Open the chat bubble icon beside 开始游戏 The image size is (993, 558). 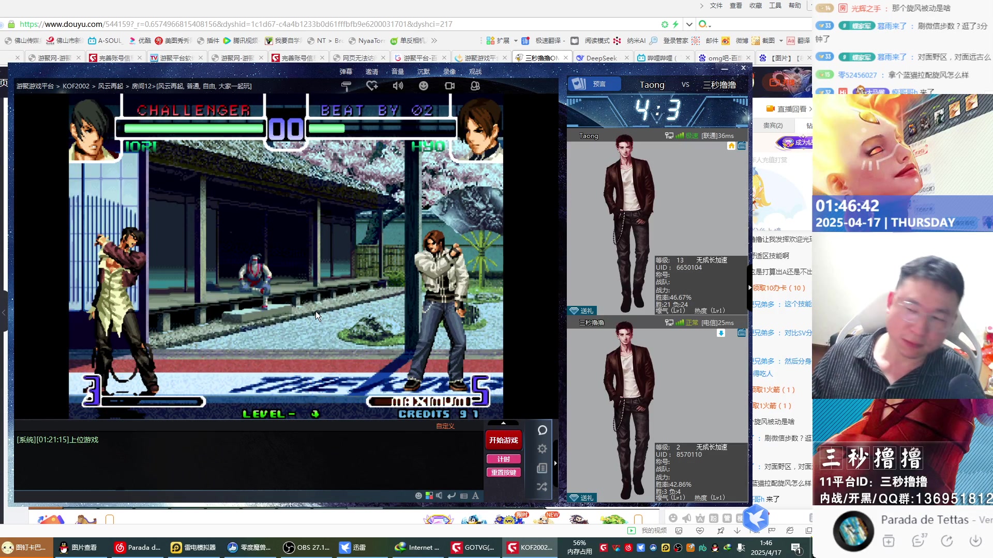pyautogui.click(x=542, y=430)
